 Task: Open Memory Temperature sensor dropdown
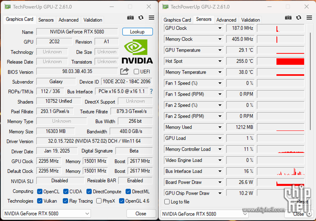tap(220, 72)
